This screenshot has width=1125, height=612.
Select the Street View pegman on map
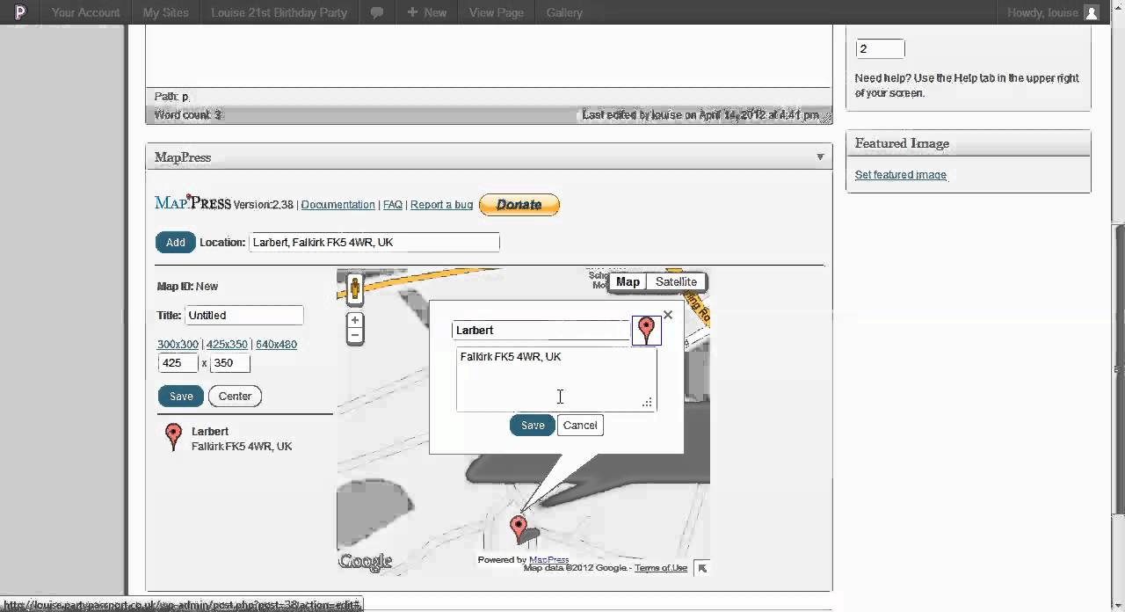(x=355, y=288)
